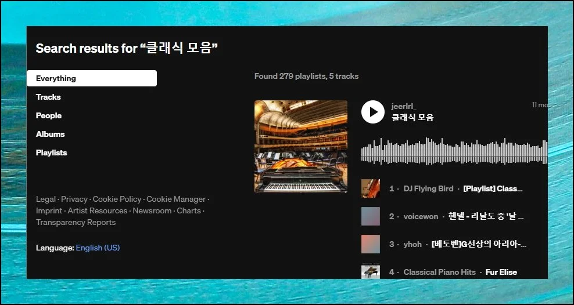
Task: Click the voicewon track thumbnail
Action: (x=371, y=216)
